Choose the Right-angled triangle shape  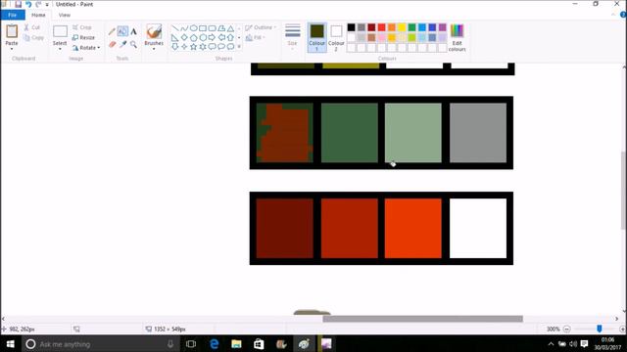point(174,37)
